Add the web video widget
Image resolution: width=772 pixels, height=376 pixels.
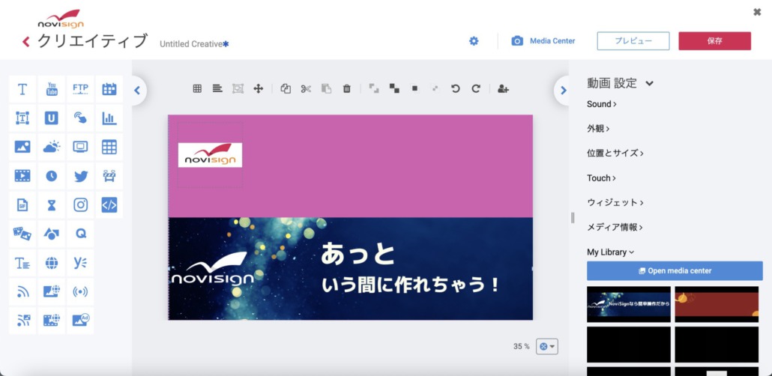pyautogui.click(x=51, y=321)
